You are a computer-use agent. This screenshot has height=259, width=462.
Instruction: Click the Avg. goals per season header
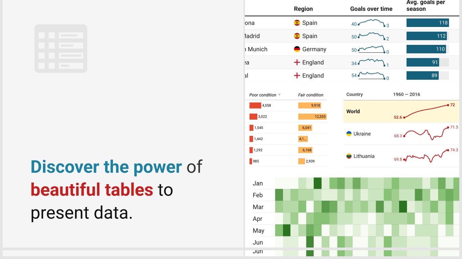[425, 6]
